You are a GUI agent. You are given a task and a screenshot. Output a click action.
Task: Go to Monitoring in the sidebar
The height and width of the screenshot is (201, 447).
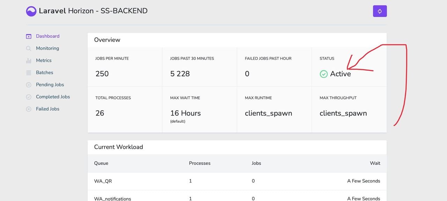tap(47, 48)
